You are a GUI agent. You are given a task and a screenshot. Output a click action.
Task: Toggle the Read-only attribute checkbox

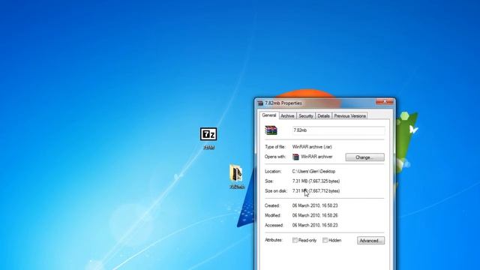pyautogui.click(x=295, y=240)
